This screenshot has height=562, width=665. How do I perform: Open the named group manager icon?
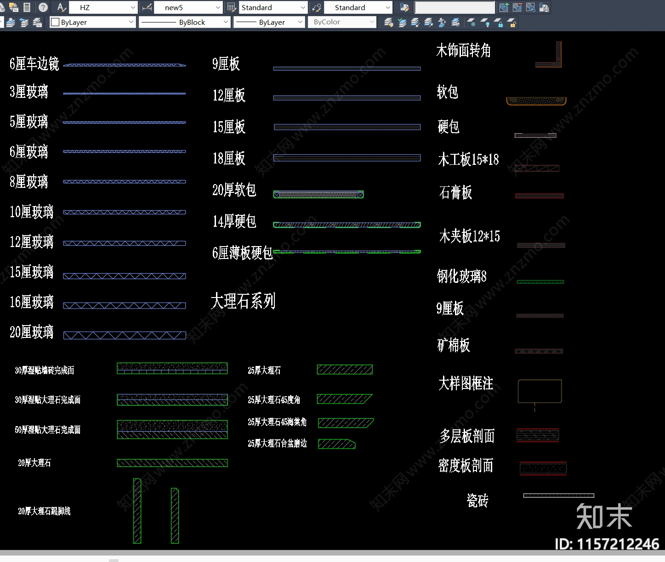[404, 7]
